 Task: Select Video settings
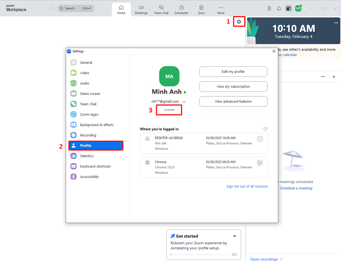(x=96, y=73)
